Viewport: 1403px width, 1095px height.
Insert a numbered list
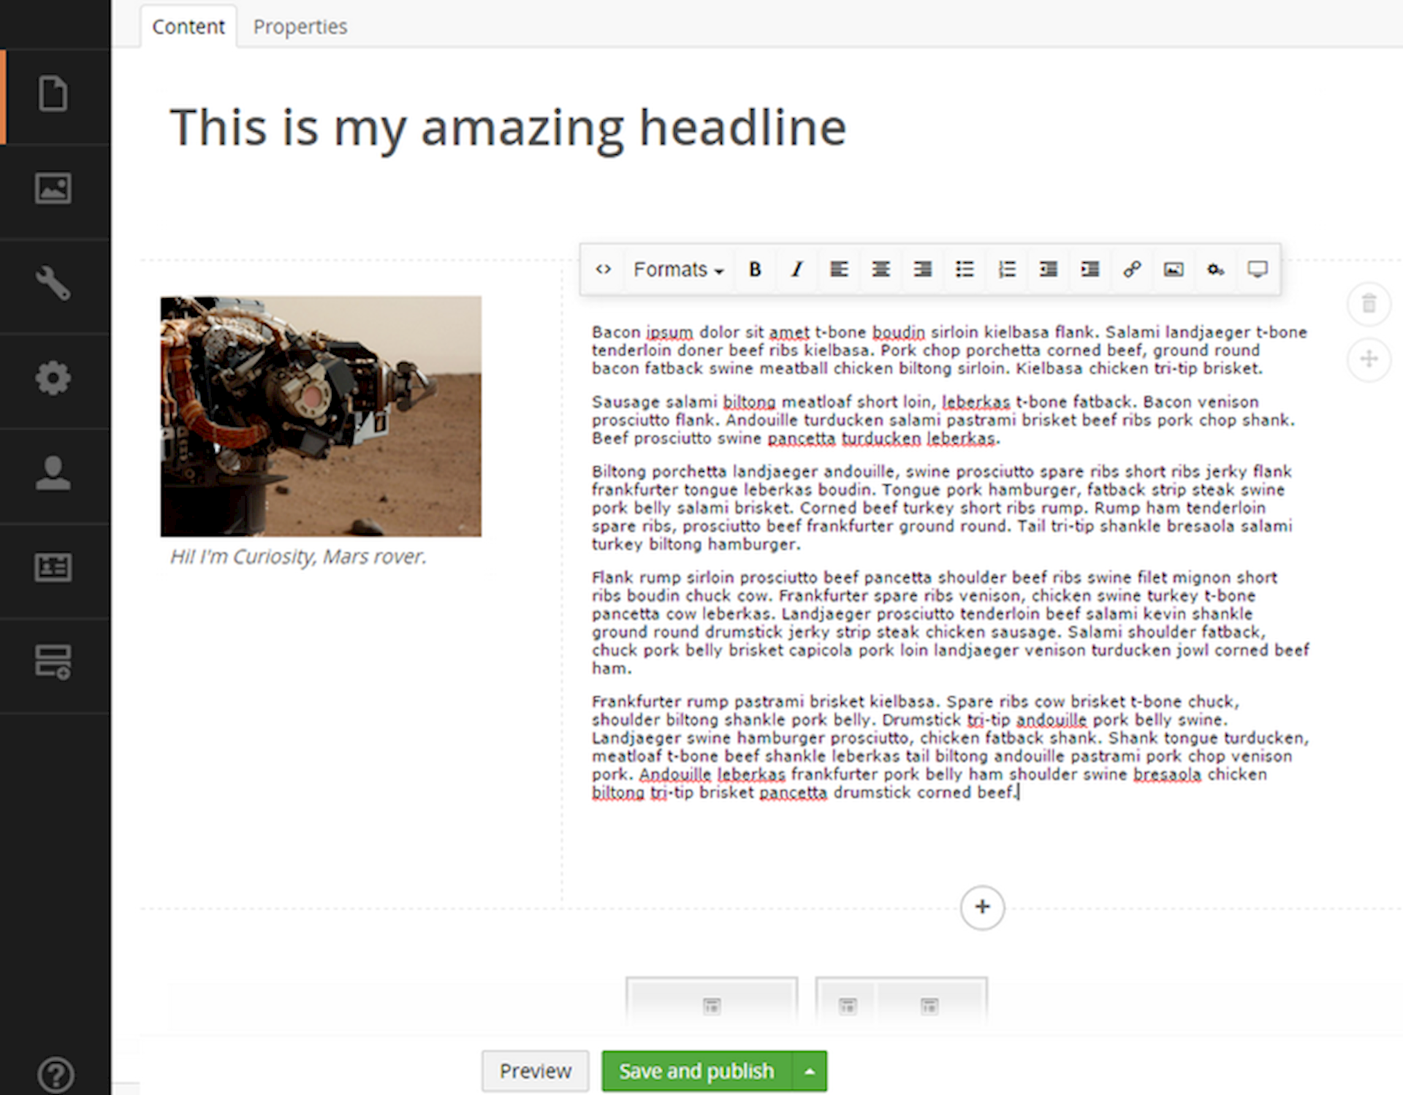coord(1006,270)
